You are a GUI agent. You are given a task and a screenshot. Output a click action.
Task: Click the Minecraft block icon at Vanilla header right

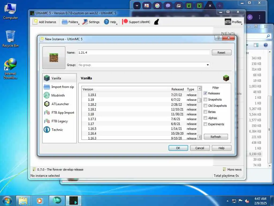[x=226, y=78]
